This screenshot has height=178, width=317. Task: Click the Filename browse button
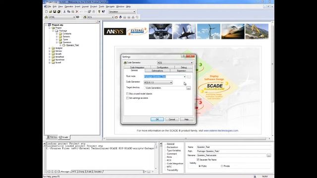coord(268,155)
